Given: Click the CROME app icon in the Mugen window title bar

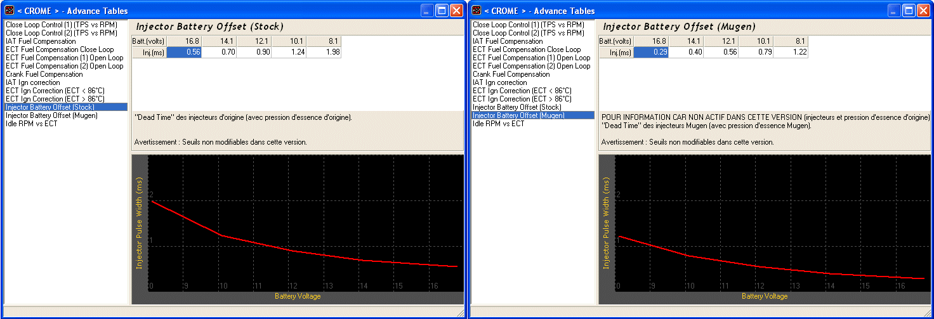Looking at the screenshot, I should [477, 10].
